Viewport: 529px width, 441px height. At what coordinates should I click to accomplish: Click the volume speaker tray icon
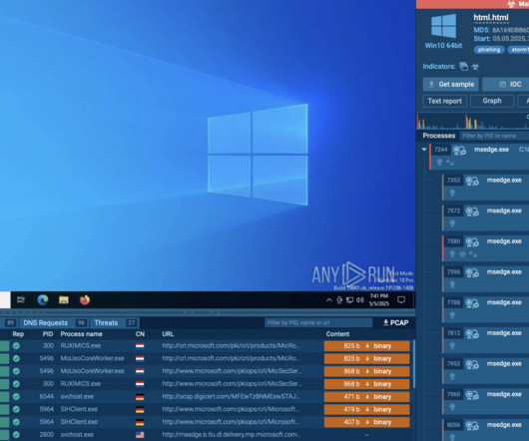[x=360, y=300]
